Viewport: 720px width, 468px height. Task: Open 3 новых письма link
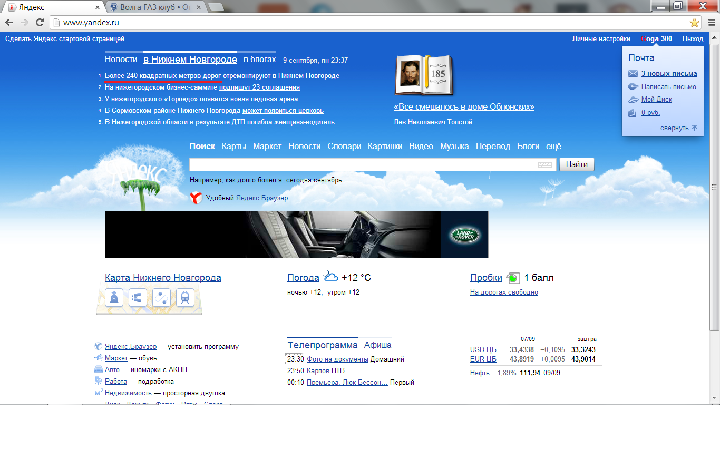coord(669,74)
